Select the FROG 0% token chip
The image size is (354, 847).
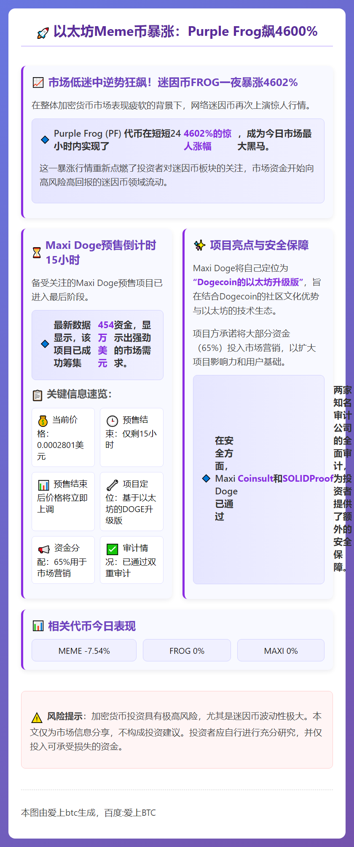187,650
